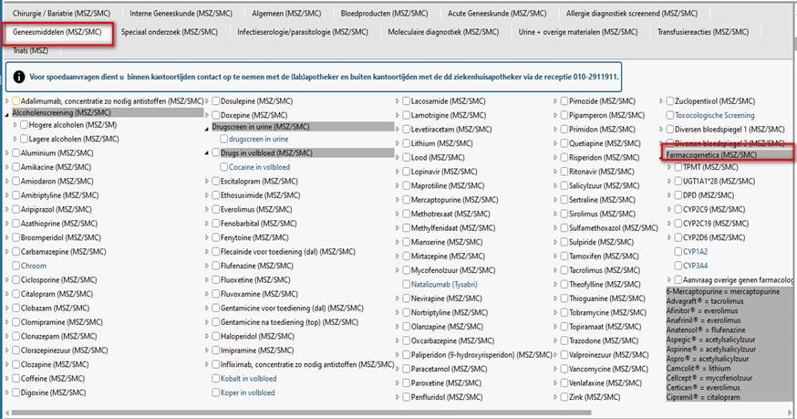Check the Digoxine (MSZ/SMC) box
797x419 pixels.
point(16,393)
